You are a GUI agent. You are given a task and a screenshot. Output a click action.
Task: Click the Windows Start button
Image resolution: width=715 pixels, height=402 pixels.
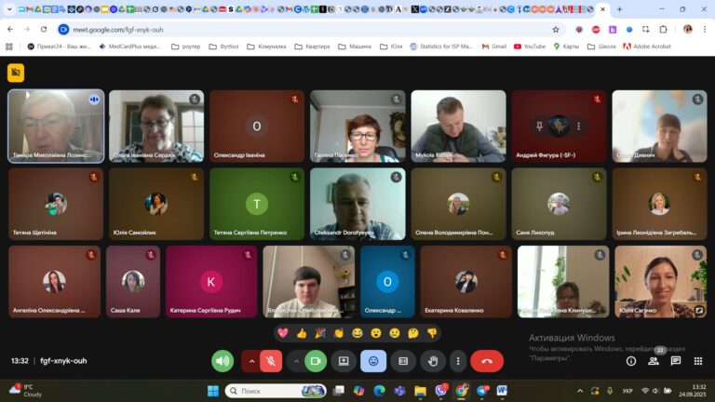[x=212, y=391]
